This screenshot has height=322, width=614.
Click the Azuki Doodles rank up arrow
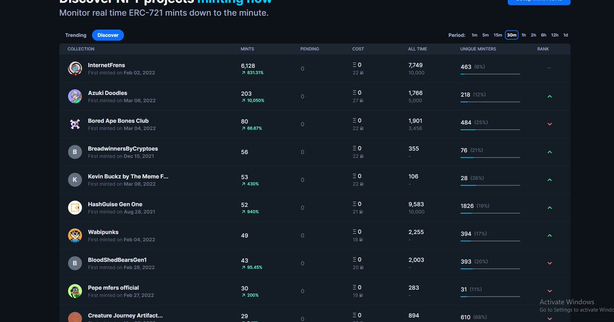coord(550,96)
